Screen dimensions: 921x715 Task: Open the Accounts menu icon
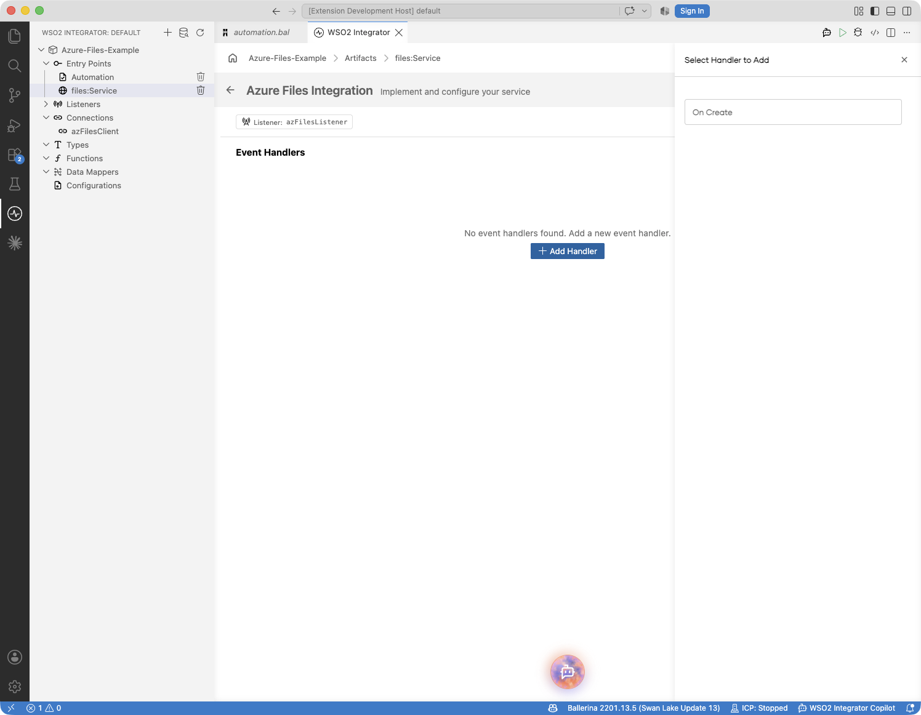(15, 657)
